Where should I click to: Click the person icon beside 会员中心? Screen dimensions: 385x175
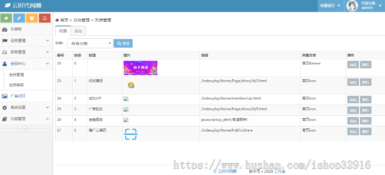click(x=5, y=64)
